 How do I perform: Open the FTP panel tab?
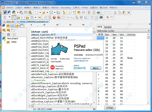click(x=13, y=26)
